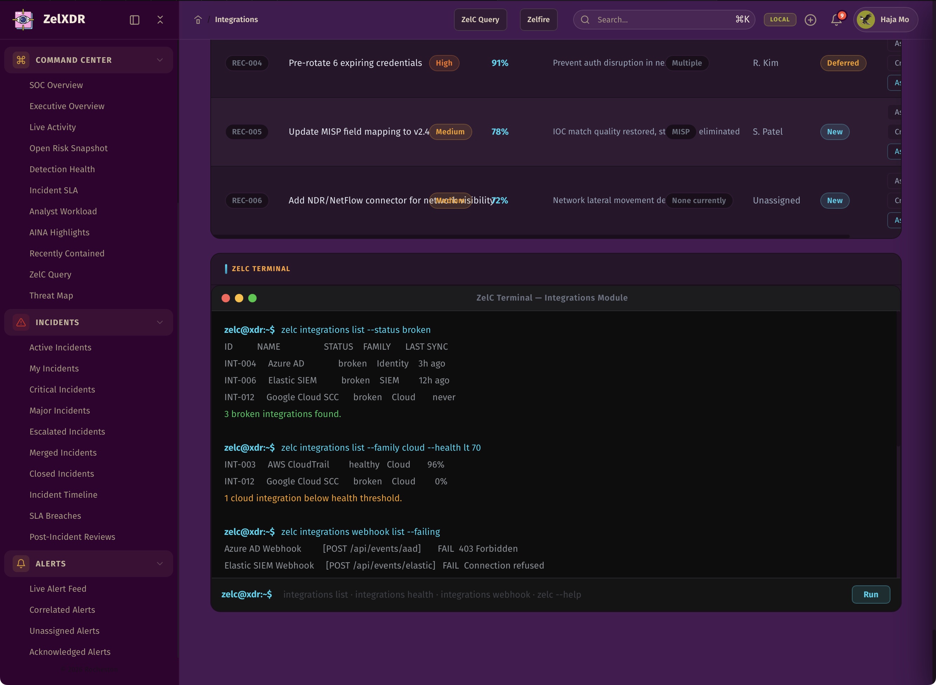Click the plus circle add icon

pyautogui.click(x=810, y=20)
